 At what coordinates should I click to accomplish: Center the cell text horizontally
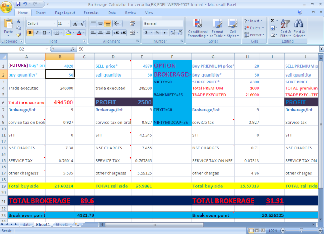click(100, 33)
